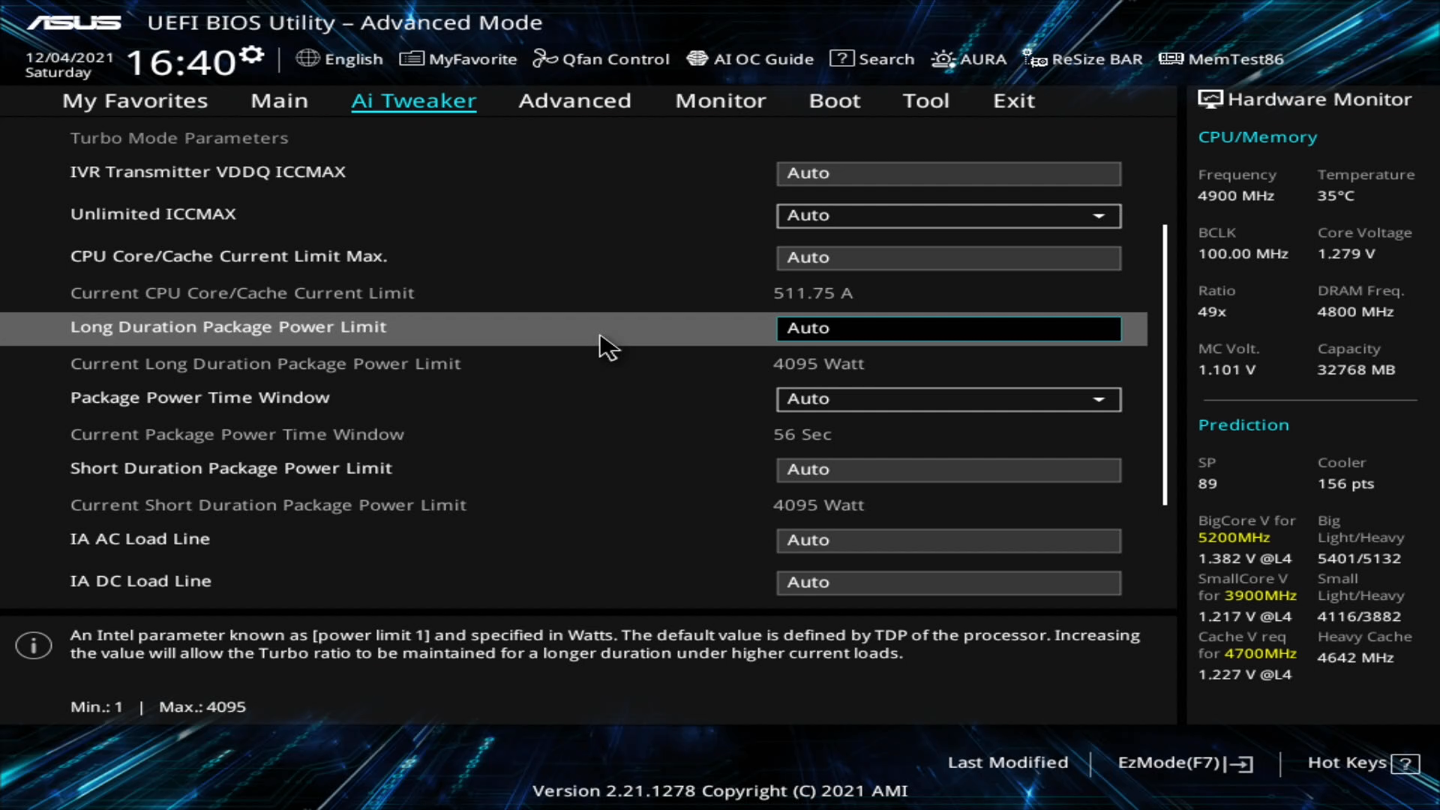Click CPU Core/Cache Current Limit Max field

coord(949,258)
